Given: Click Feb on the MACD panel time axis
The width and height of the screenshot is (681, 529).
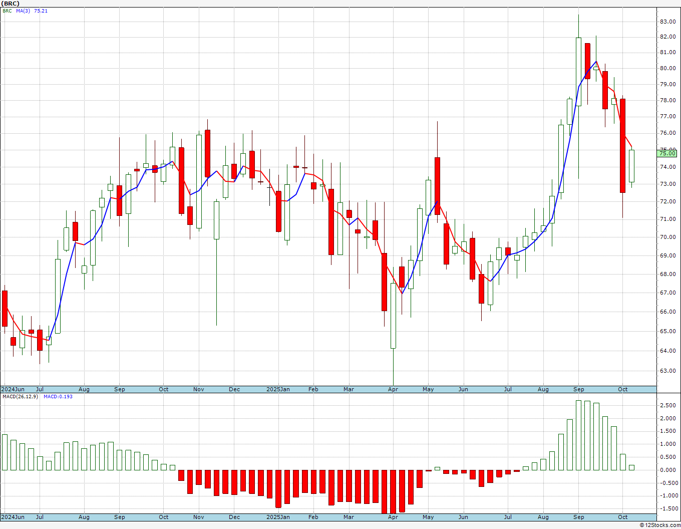Looking at the screenshot, I should (313, 517).
